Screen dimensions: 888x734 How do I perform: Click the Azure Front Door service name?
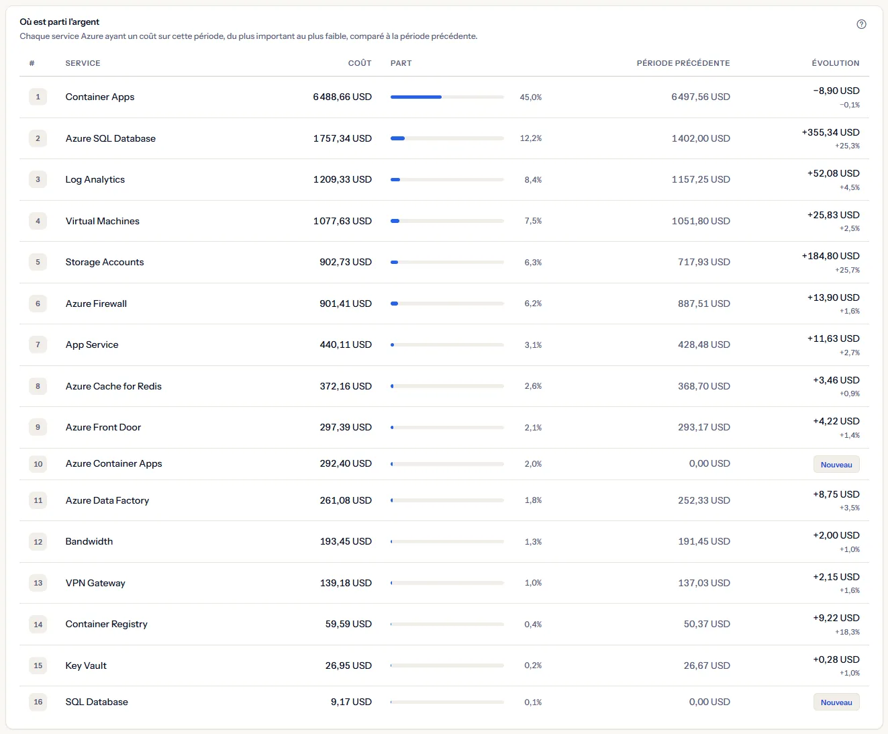(103, 427)
